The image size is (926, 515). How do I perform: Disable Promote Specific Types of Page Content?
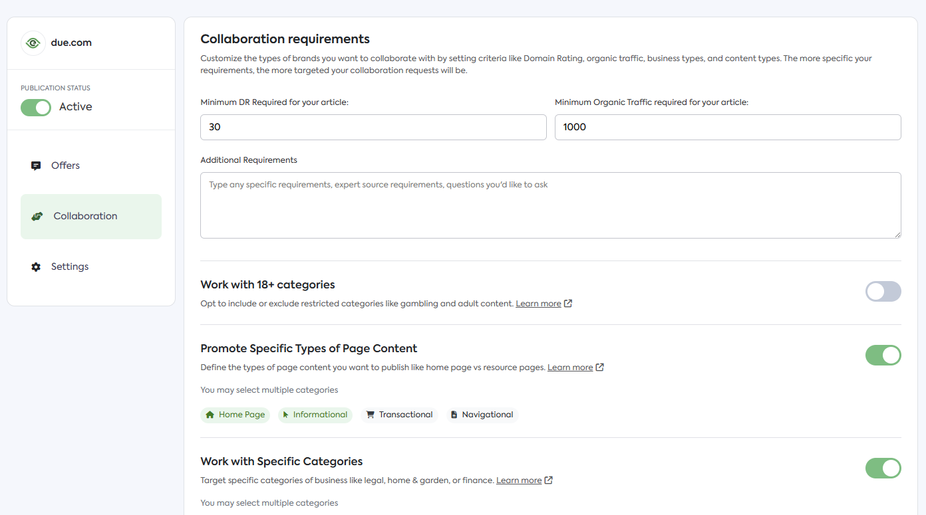883,355
